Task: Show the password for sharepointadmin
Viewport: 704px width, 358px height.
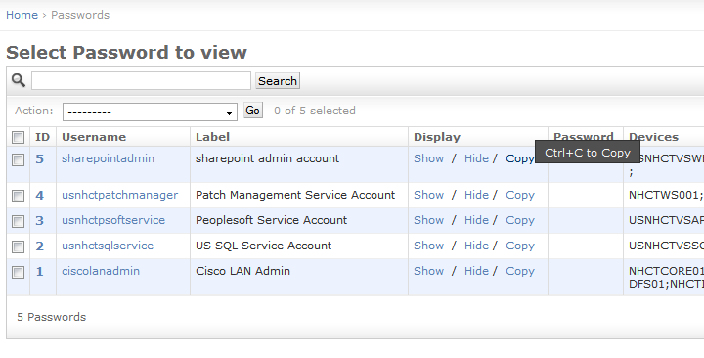Action: coord(429,158)
